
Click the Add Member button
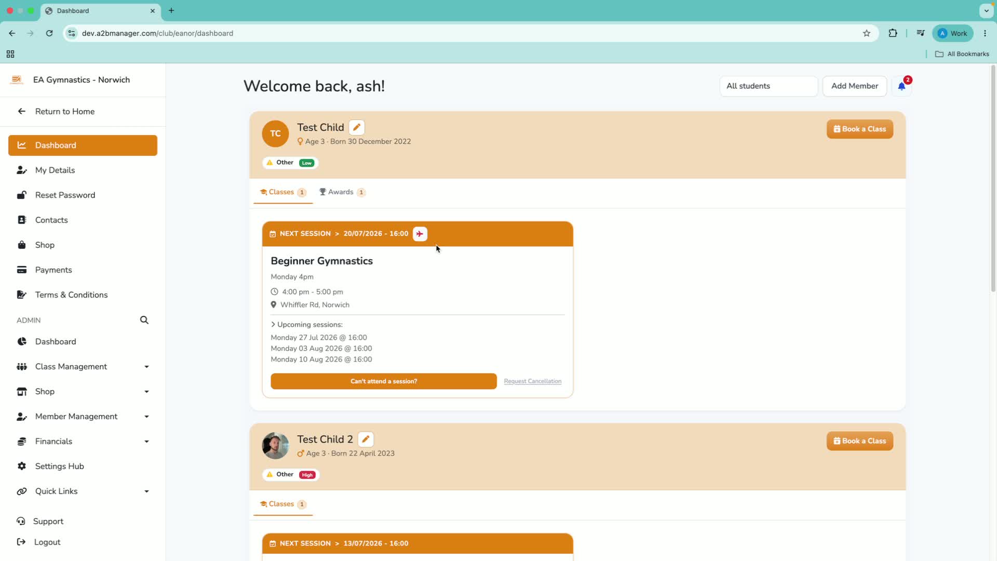(x=855, y=86)
